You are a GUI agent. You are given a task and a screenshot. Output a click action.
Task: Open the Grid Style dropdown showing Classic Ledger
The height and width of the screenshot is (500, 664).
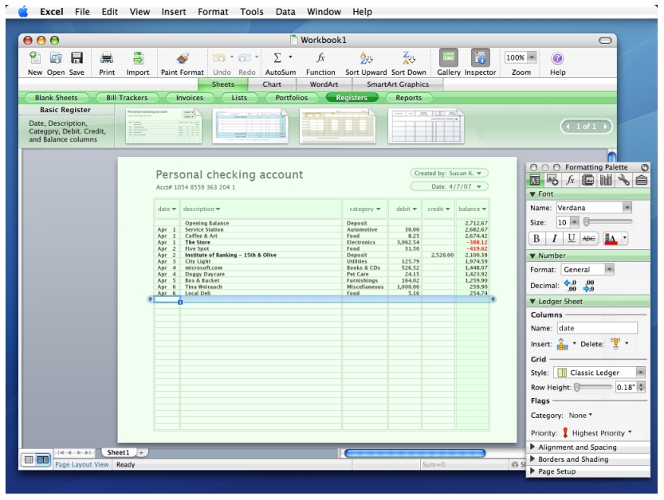point(599,373)
